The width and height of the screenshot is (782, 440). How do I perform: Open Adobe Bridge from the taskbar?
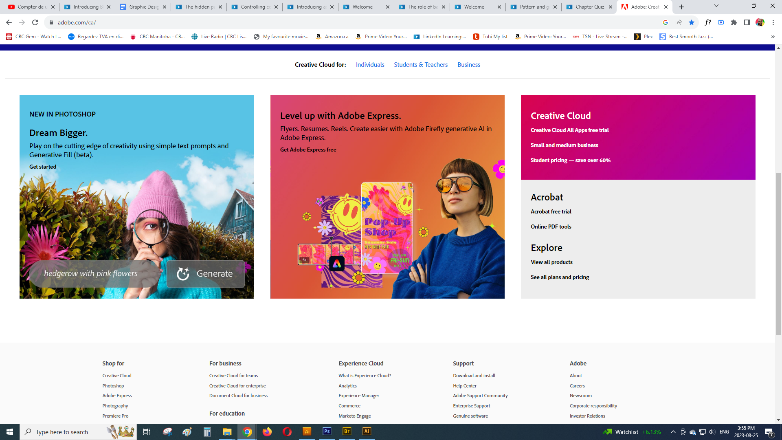click(x=347, y=431)
